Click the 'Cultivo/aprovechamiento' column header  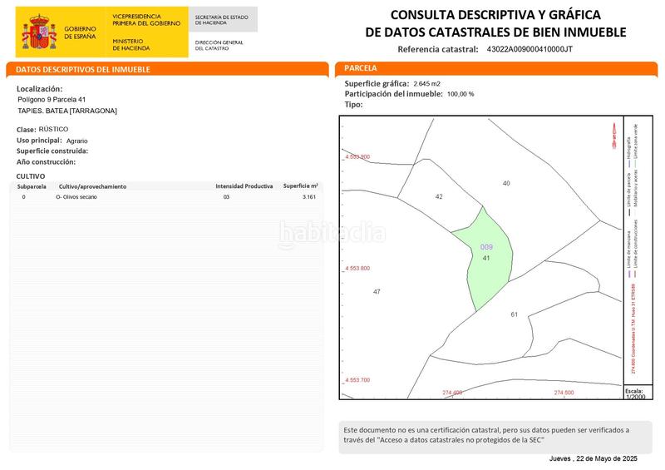click(x=92, y=186)
